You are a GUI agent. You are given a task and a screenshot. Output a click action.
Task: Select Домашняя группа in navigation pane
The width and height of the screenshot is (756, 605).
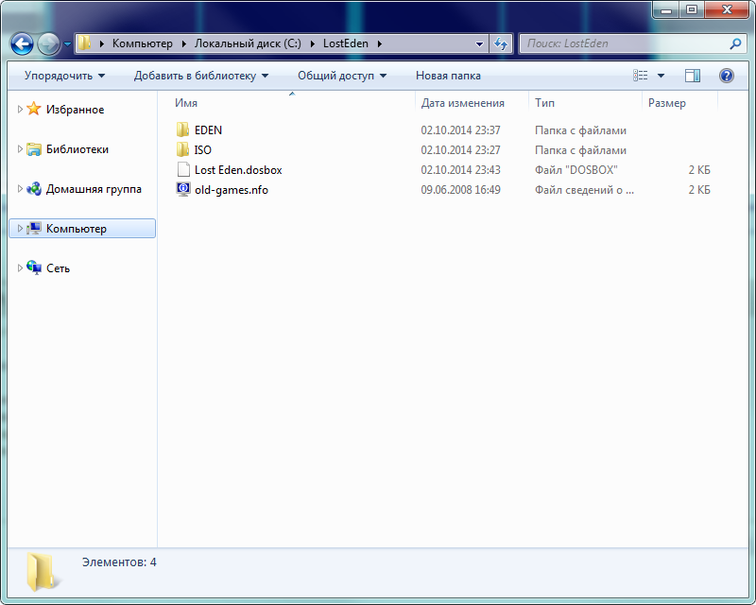(94, 189)
